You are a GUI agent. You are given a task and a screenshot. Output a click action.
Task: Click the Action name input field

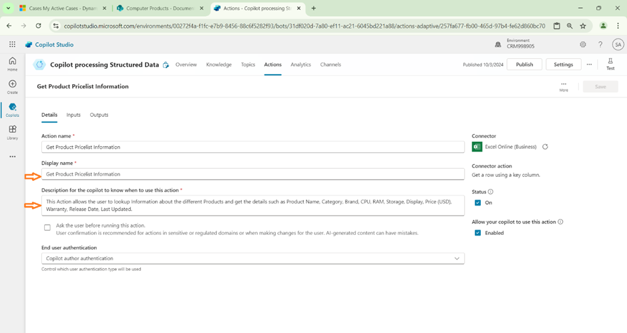[x=252, y=147]
